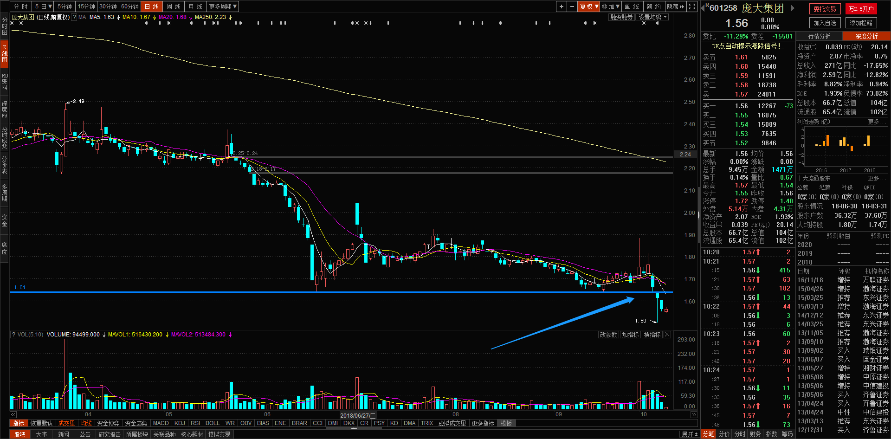891x439 pixels.
Task: Open 深度分析 tab in right panel
Action: click(x=866, y=36)
